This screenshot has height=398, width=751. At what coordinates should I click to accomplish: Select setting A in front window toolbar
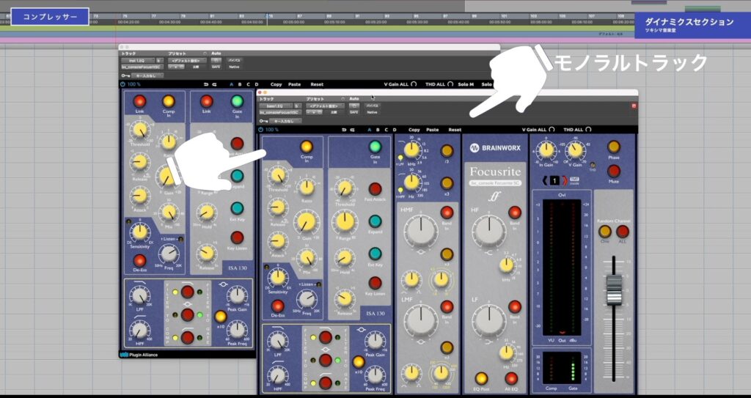pyautogui.click(x=370, y=130)
